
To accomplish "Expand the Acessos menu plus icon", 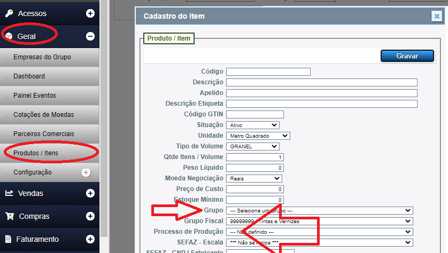I will pyautogui.click(x=90, y=13).
